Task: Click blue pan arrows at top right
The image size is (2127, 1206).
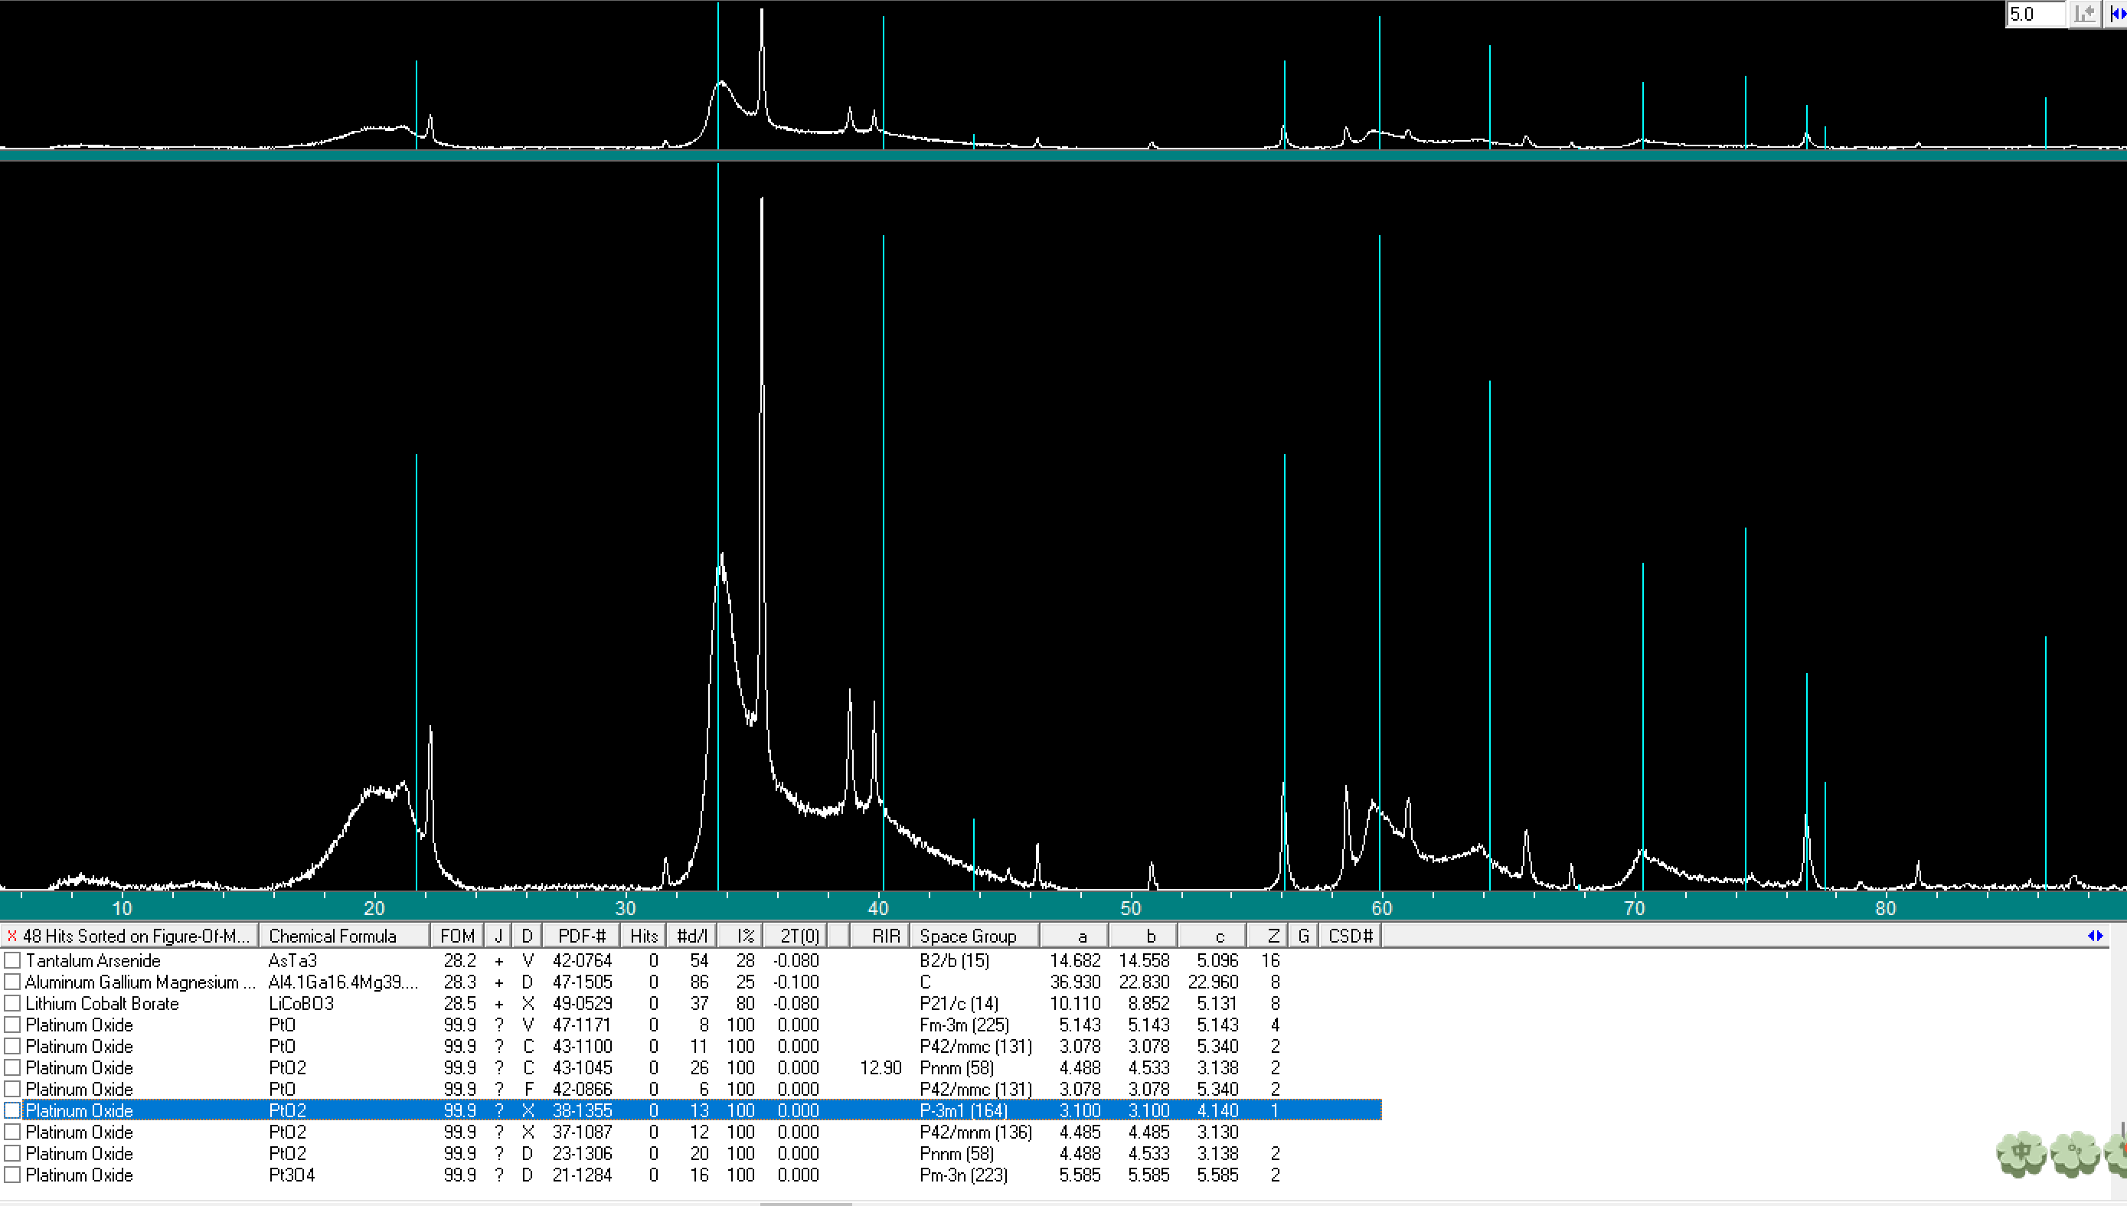Action: tap(2116, 14)
